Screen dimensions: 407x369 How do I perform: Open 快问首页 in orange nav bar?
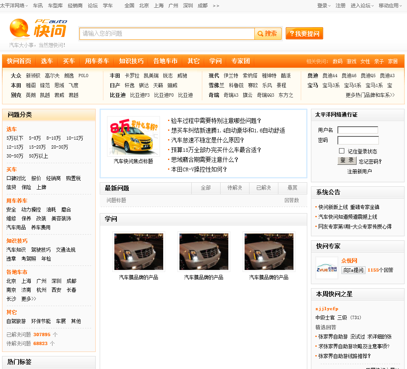coord(19,61)
